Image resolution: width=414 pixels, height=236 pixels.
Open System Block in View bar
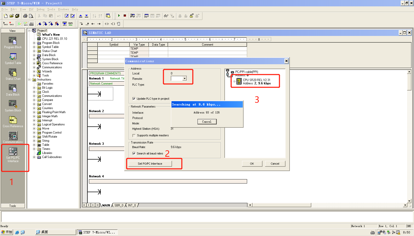point(13,106)
